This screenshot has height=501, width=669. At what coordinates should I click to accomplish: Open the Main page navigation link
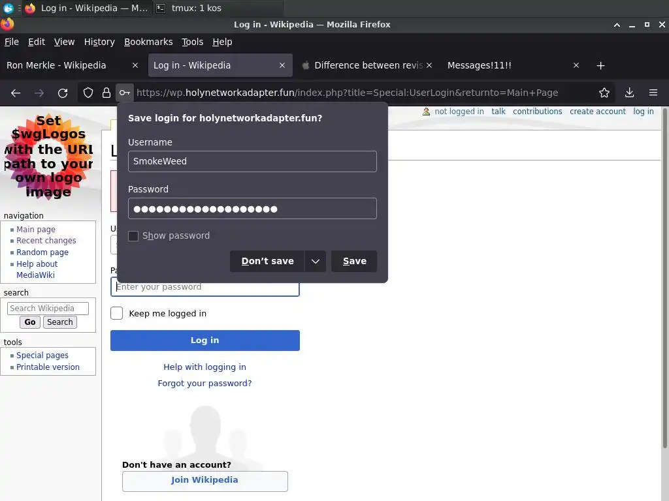pos(36,229)
